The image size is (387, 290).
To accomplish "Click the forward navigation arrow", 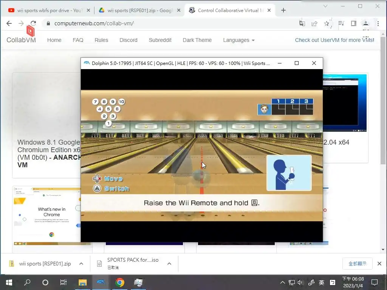I will 21,23.
